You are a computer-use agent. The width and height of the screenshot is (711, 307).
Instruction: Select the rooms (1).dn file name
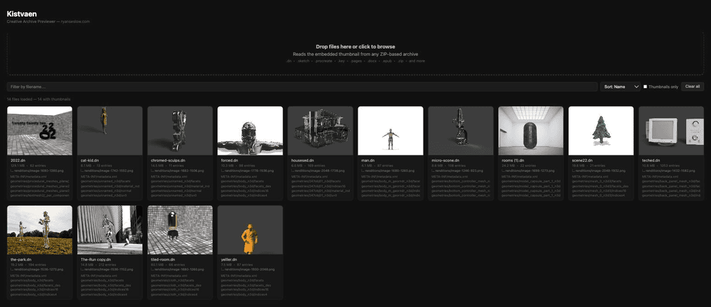coord(515,160)
